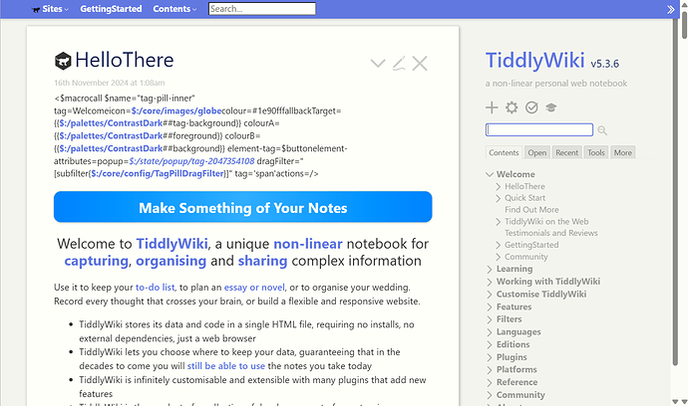Open the essay or novel link
This screenshot has height=406, width=688.
(x=254, y=288)
